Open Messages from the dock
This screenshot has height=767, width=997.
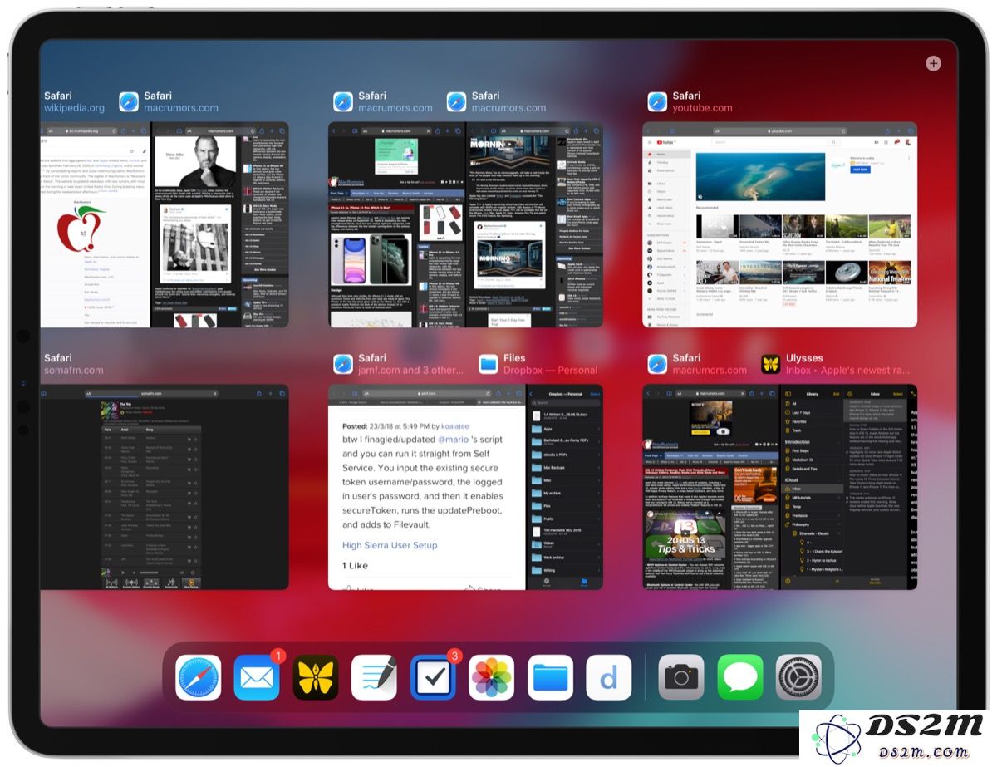(740, 677)
